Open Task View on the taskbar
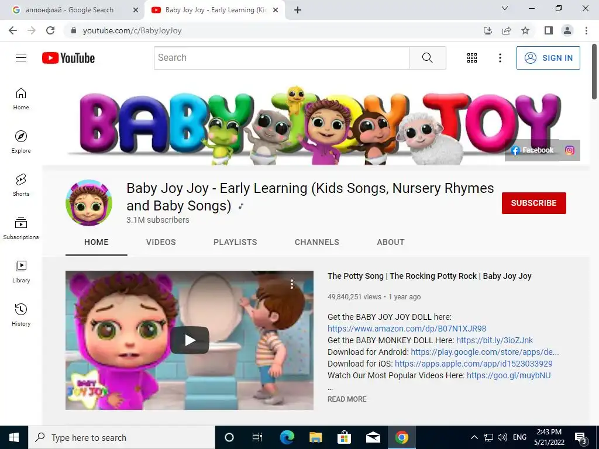The width and height of the screenshot is (599, 449). [257, 437]
